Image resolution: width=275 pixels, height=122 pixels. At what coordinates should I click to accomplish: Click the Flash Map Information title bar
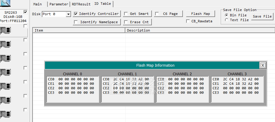click(155, 65)
